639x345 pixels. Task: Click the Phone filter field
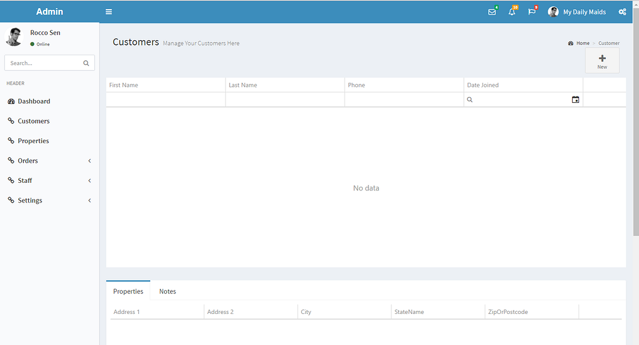[404, 99]
